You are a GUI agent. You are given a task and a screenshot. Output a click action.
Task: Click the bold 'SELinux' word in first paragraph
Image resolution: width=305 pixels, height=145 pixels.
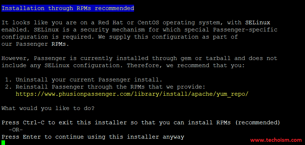[258, 22]
